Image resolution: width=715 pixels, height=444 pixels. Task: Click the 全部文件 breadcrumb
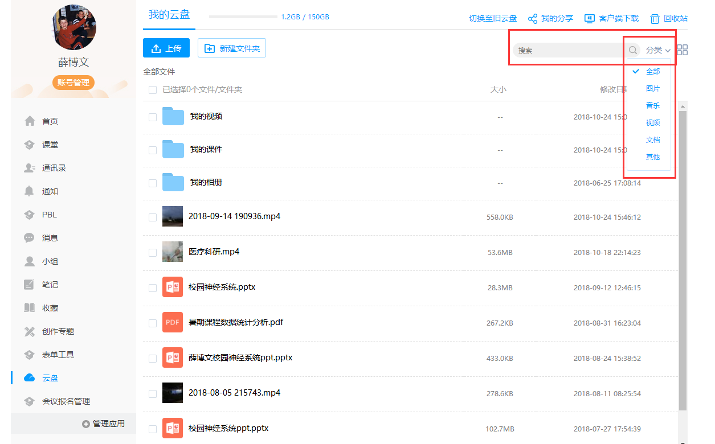[159, 72]
